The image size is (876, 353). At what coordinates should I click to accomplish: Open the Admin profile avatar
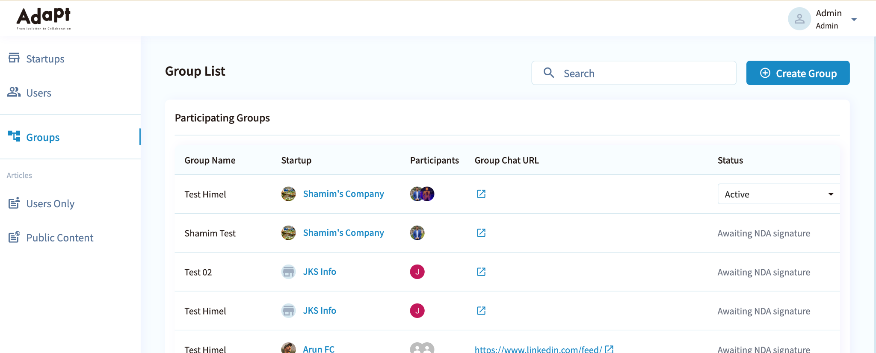(x=799, y=19)
